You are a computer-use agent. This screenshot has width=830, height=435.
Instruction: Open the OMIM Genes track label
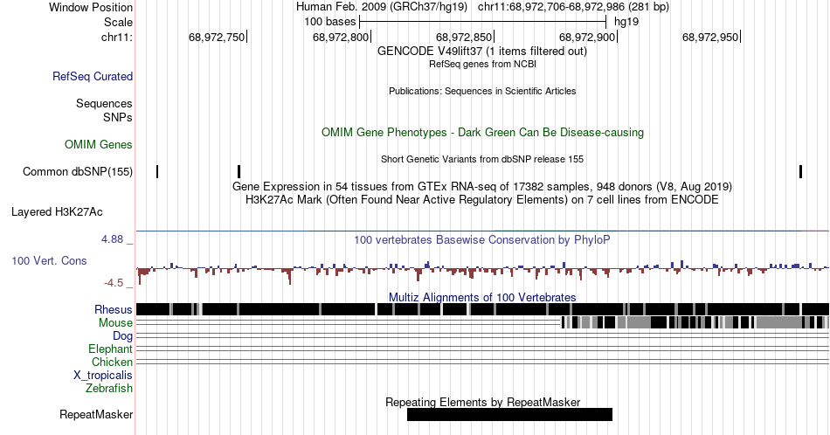tap(99, 144)
